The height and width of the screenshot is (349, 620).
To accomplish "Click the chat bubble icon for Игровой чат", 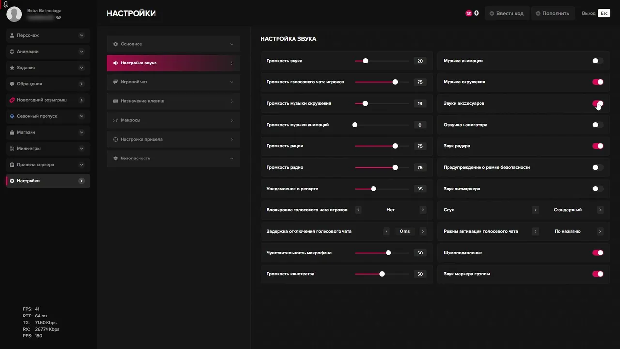I will pyautogui.click(x=116, y=82).
